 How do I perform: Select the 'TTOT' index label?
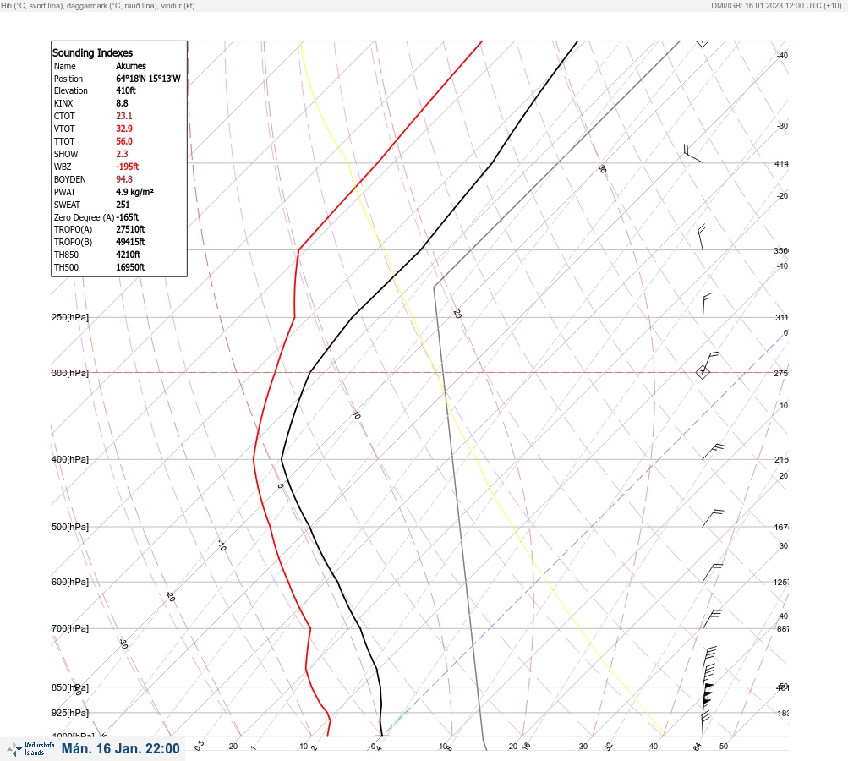(x=63, y=141)
